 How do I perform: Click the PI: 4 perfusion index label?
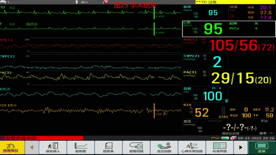[216, 88]
